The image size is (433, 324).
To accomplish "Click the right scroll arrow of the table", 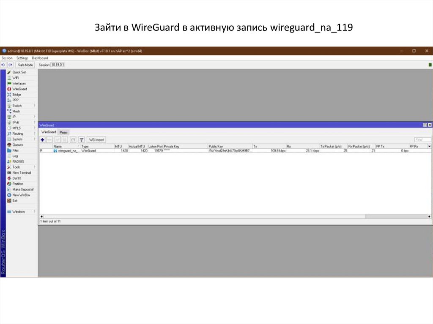I will pyautogui.click(x=429, y=216).
